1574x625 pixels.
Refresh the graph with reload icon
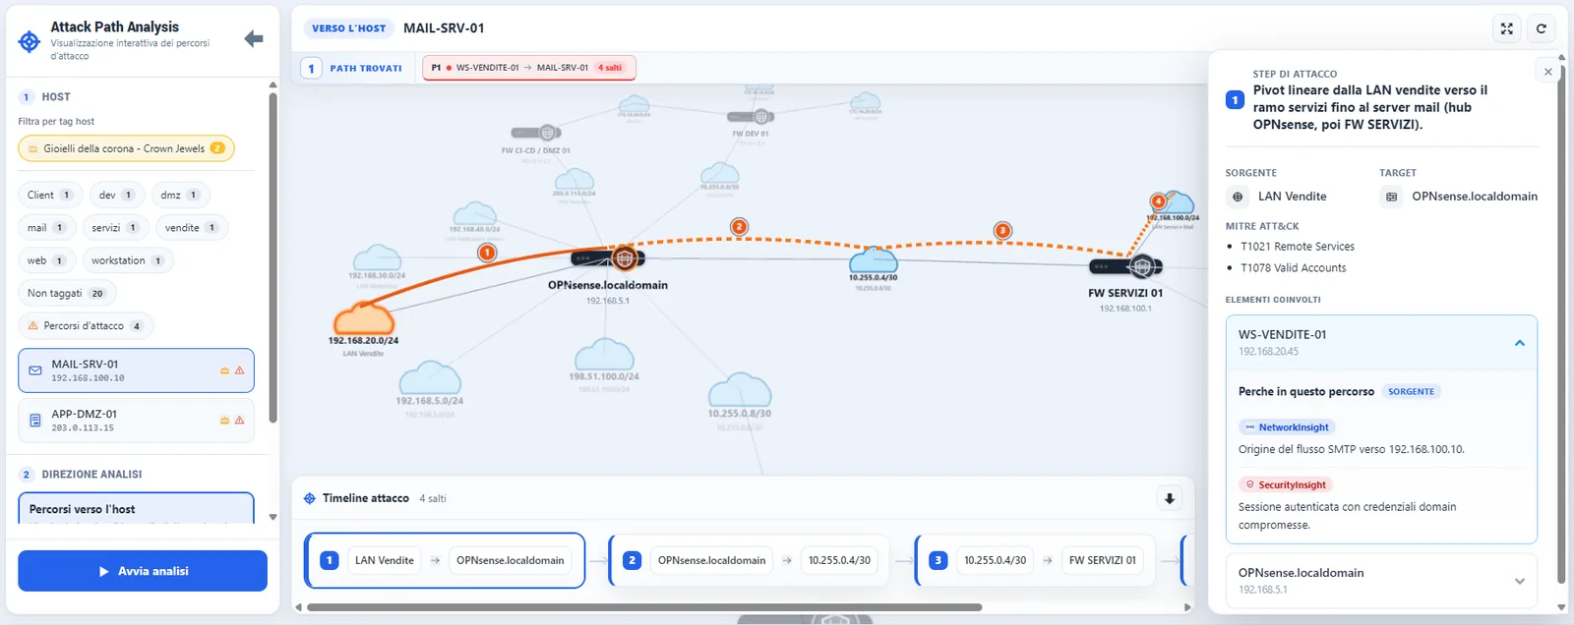(x=1542, y=28)
